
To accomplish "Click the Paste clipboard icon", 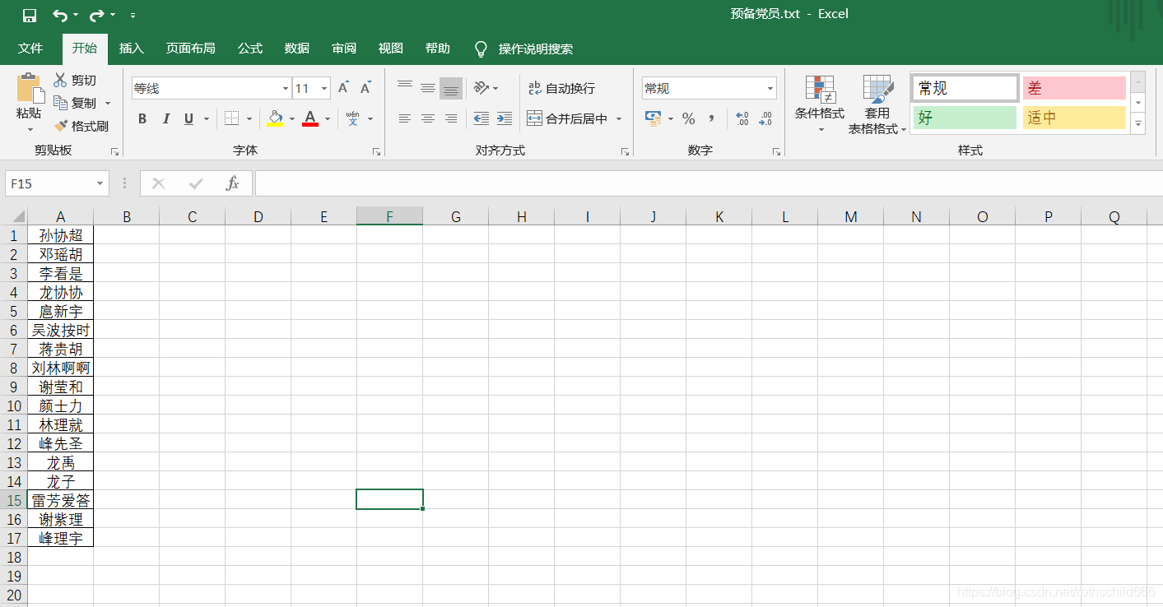I will tap(30, 88).
